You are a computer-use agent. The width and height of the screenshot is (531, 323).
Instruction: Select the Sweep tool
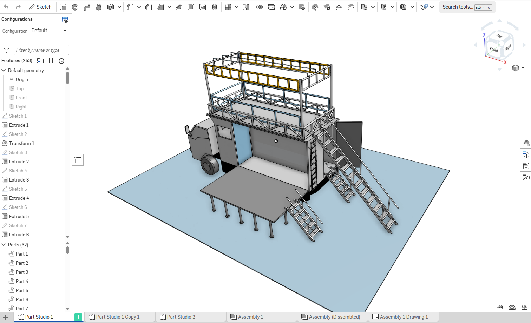pos(87,7)
